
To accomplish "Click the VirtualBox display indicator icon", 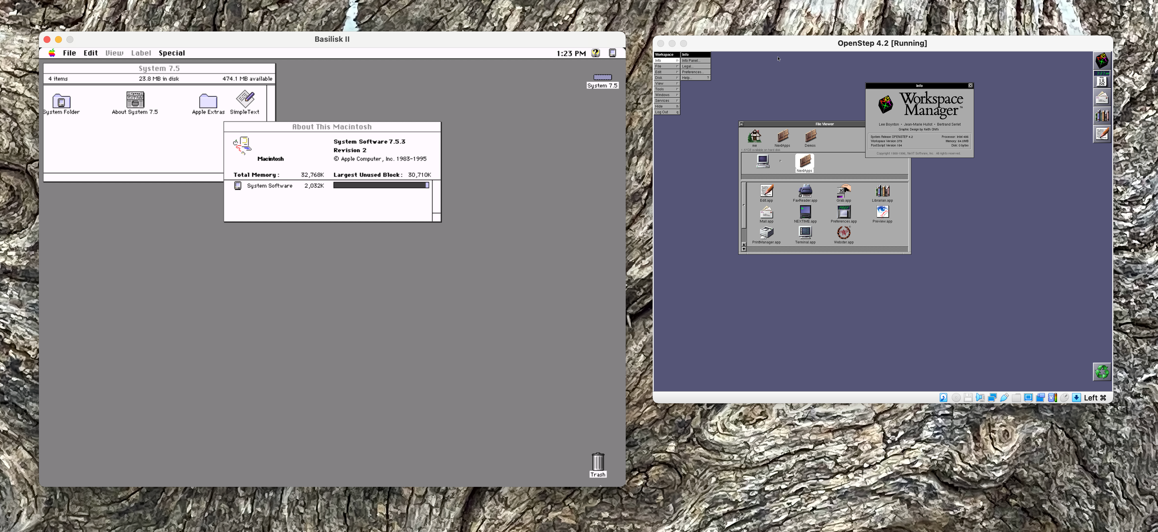I will pos(1028,398).
